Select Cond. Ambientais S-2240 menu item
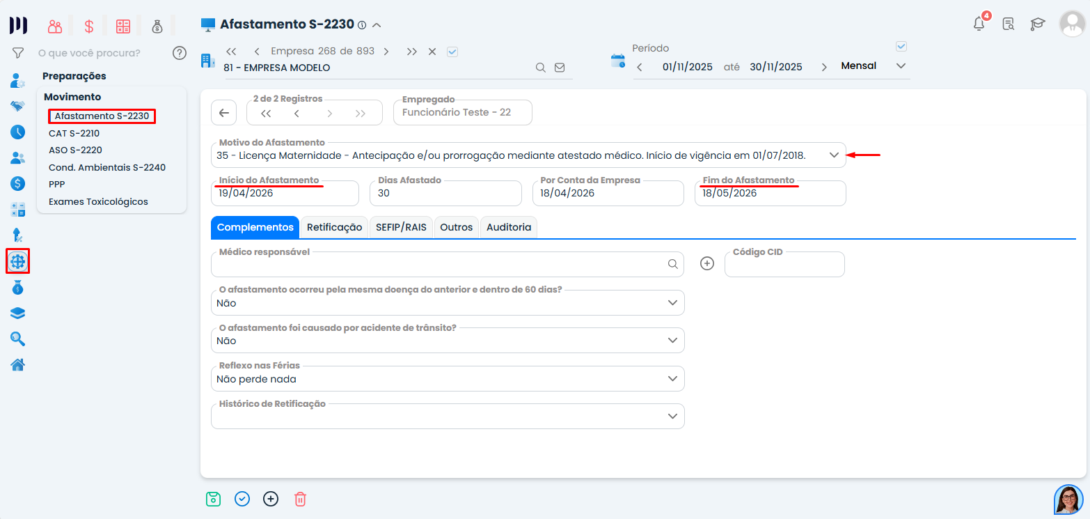Screen dimensions: 1090x519 click(x=107, y=167)
